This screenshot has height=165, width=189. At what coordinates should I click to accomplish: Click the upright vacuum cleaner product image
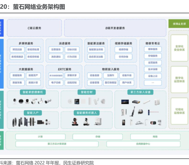tap(133, 111)
